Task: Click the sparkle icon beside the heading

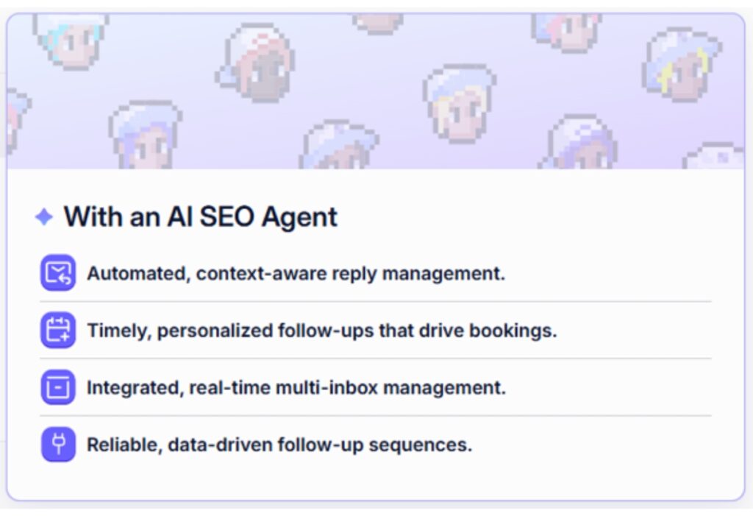Action: pos(44,217)
